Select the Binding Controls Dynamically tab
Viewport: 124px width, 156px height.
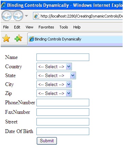coord(75,39)
